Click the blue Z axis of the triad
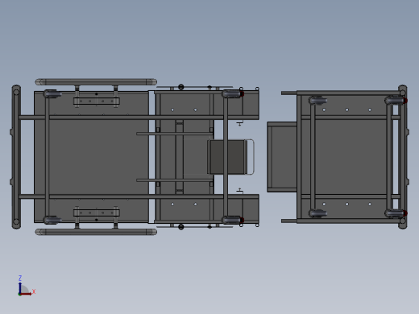Screen dimensions: 419x314 click(20, 287)
